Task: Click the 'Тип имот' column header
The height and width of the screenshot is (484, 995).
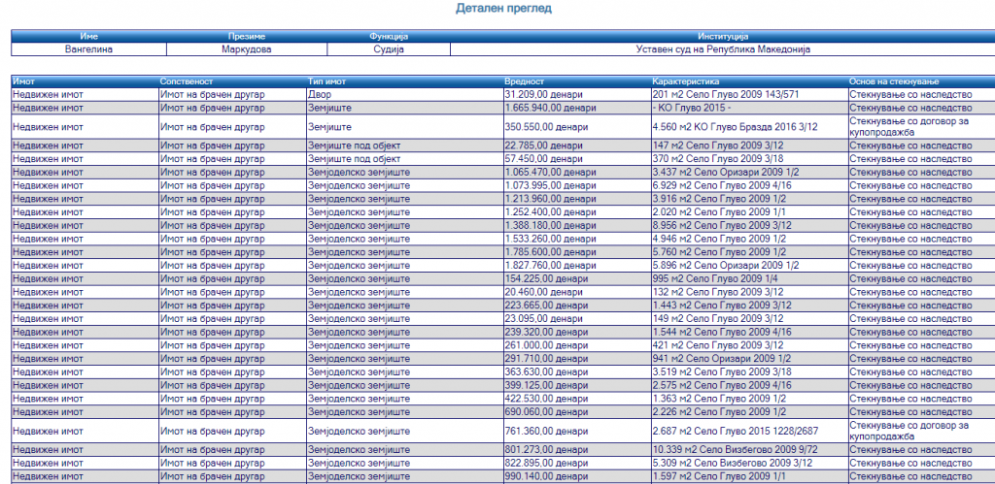Action: [x=328, y=81]
